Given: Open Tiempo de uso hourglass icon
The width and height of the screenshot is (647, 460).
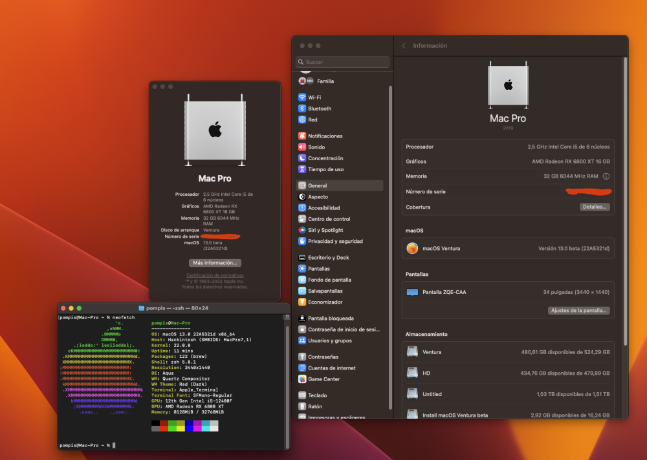Looking at the screenshot, I should click(x=302, y=169).
